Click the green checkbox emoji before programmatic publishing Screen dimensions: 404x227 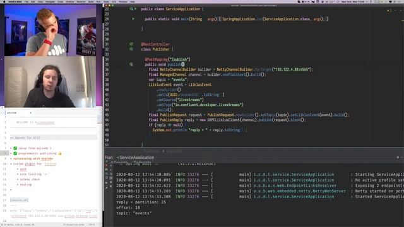(x=15, y=153)
